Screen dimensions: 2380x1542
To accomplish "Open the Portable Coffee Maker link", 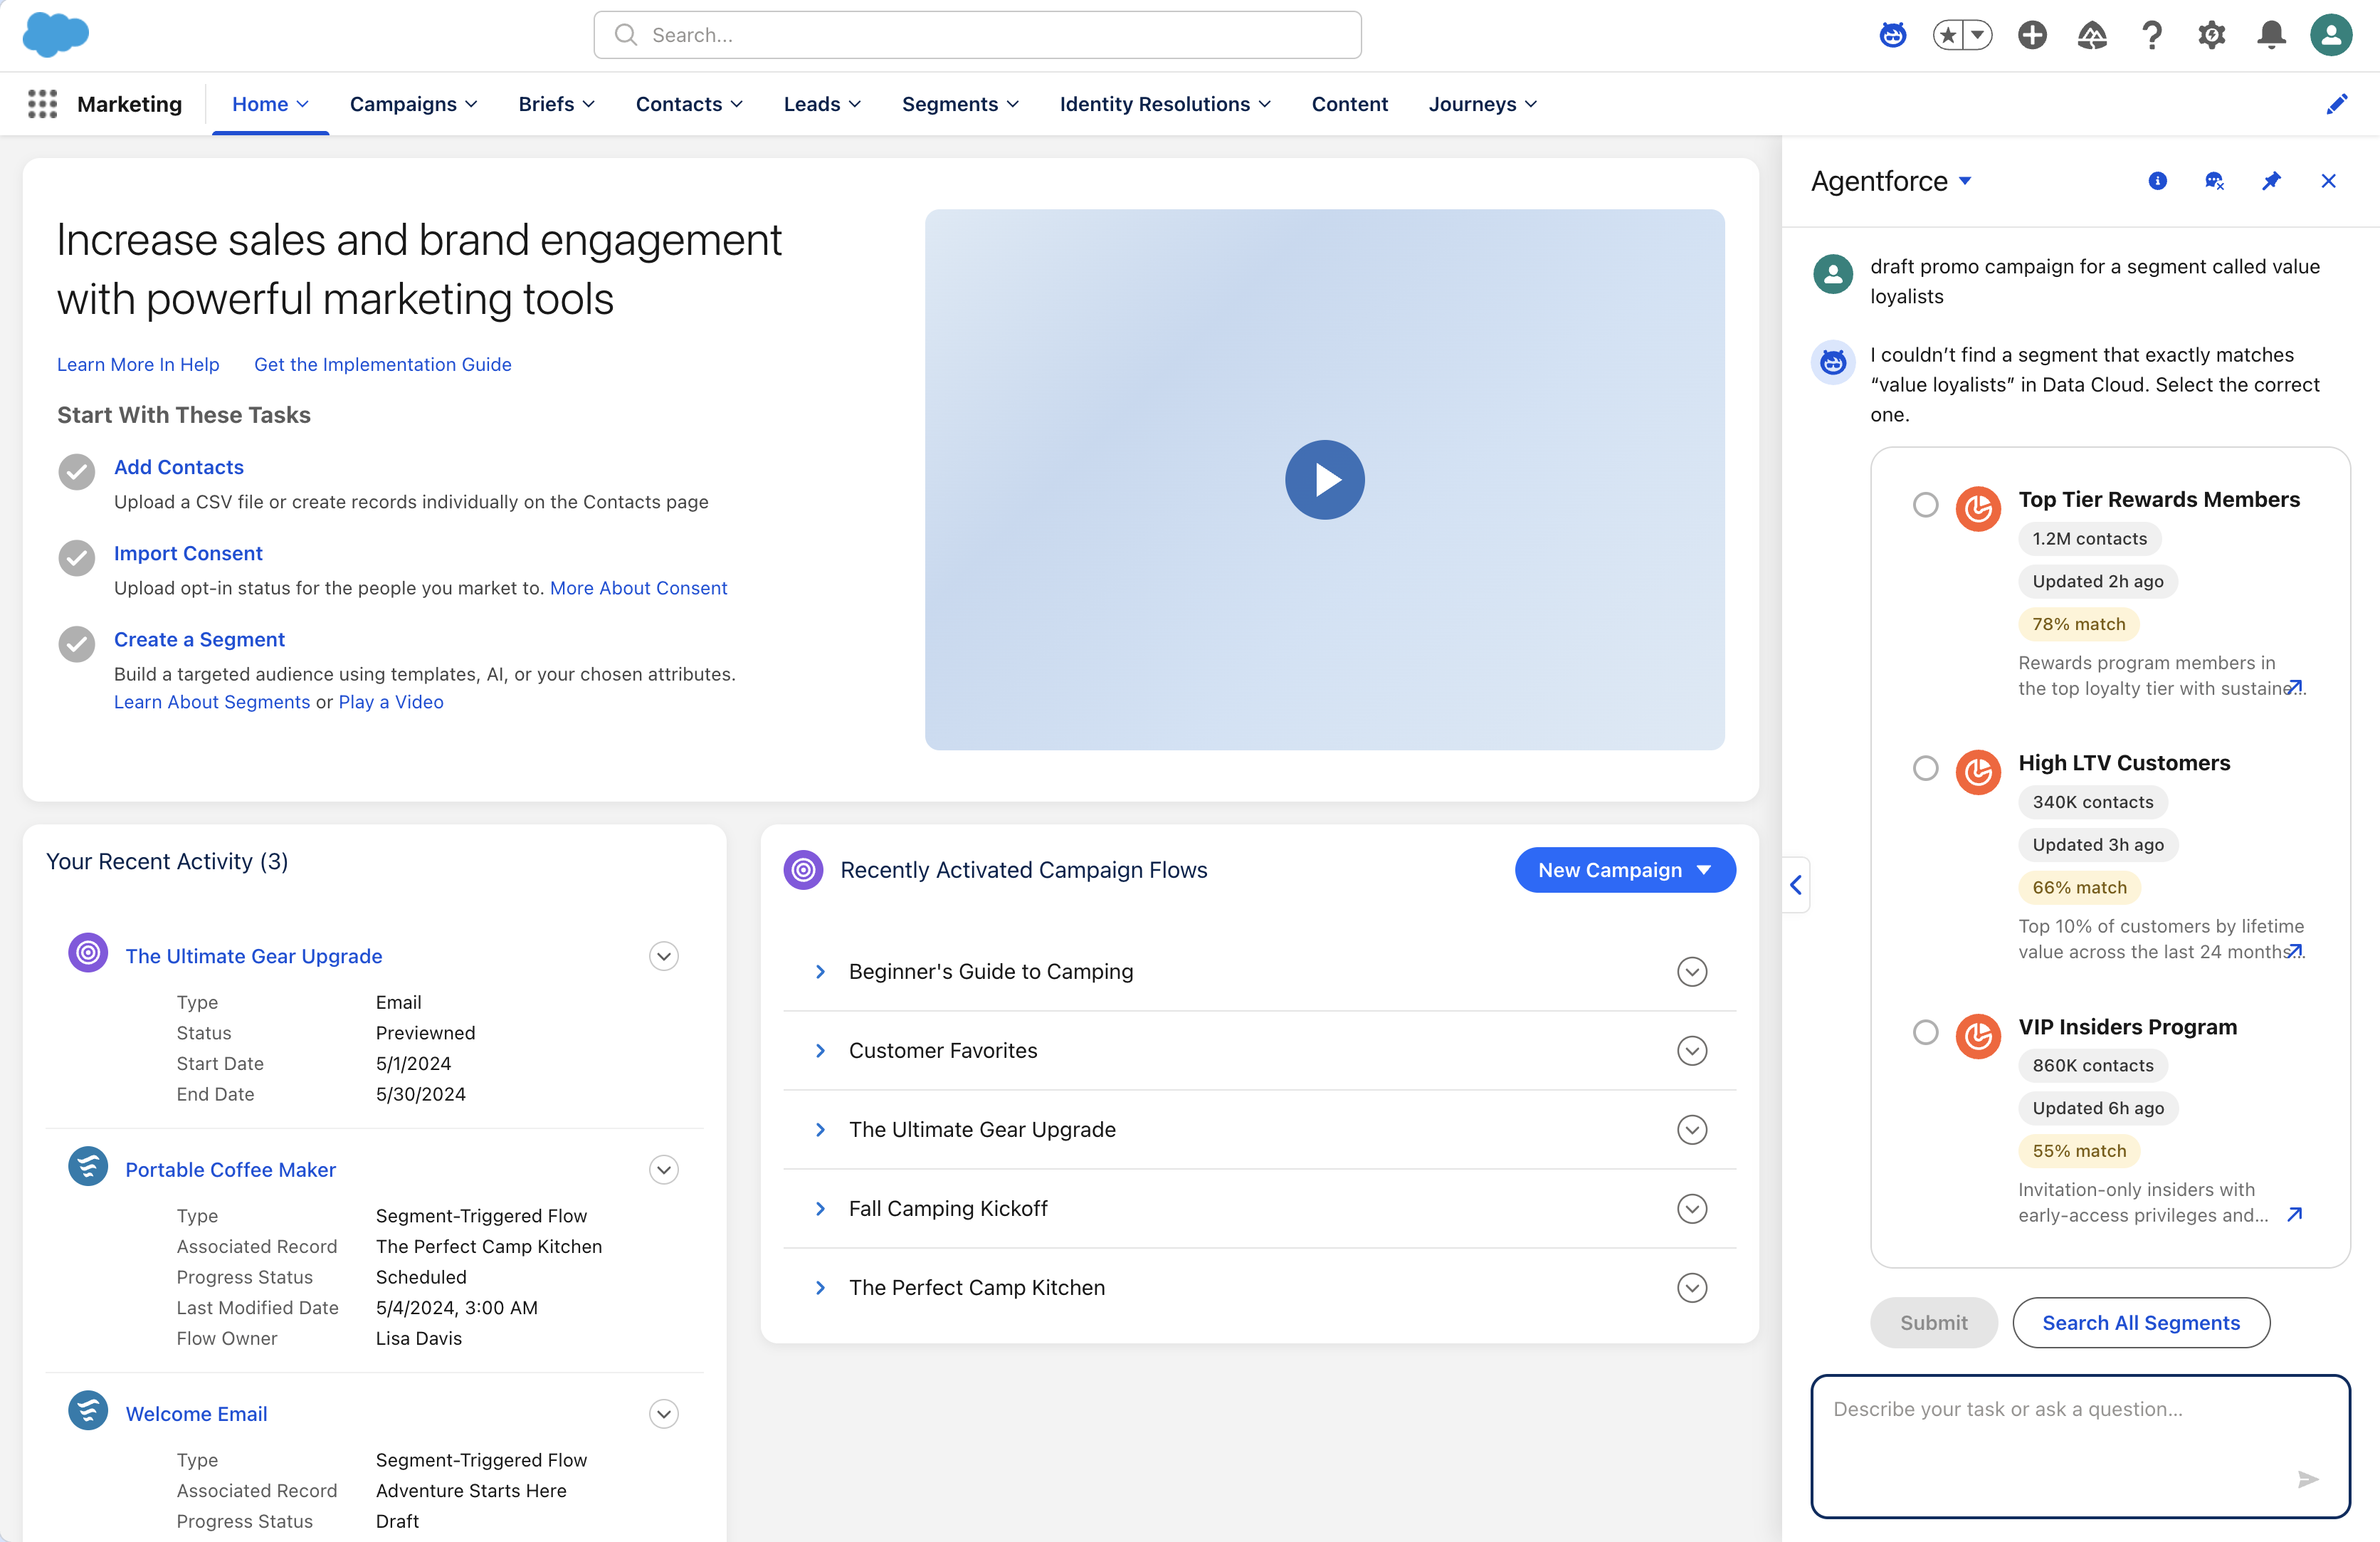I will pos(230,1170).
